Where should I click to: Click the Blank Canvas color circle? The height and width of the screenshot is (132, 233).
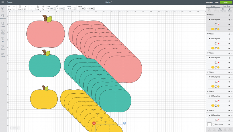coord(213,124)
